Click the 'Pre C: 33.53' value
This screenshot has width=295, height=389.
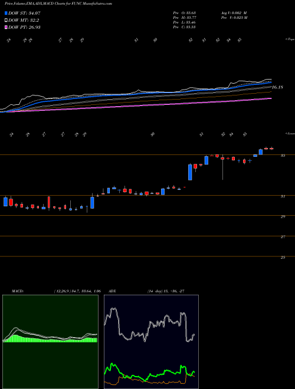pyautogui.click(x=184, y=27)
